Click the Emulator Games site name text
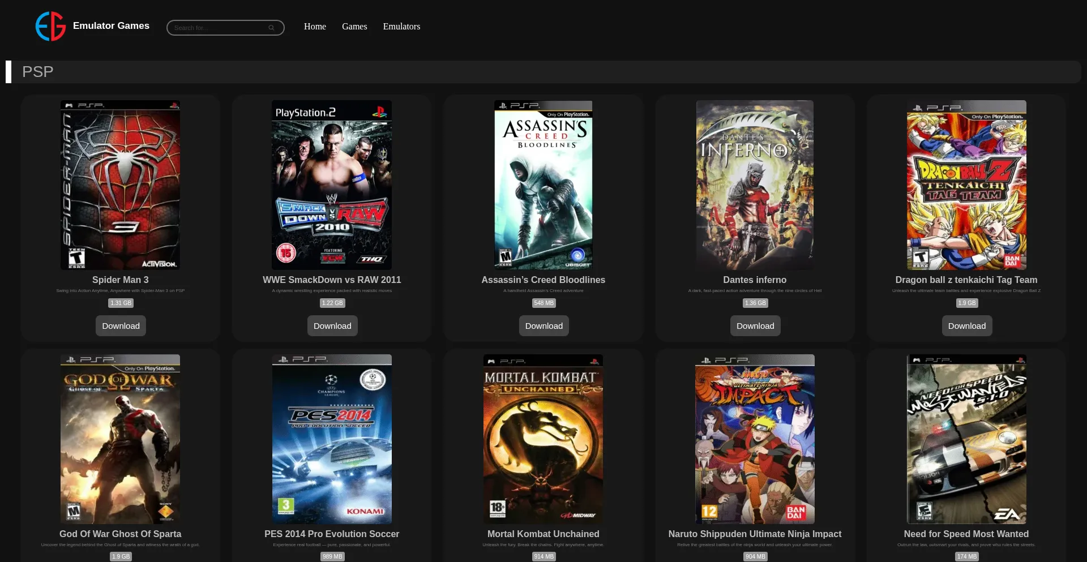Screen dimensions: 1087x562 click(111, 26)
